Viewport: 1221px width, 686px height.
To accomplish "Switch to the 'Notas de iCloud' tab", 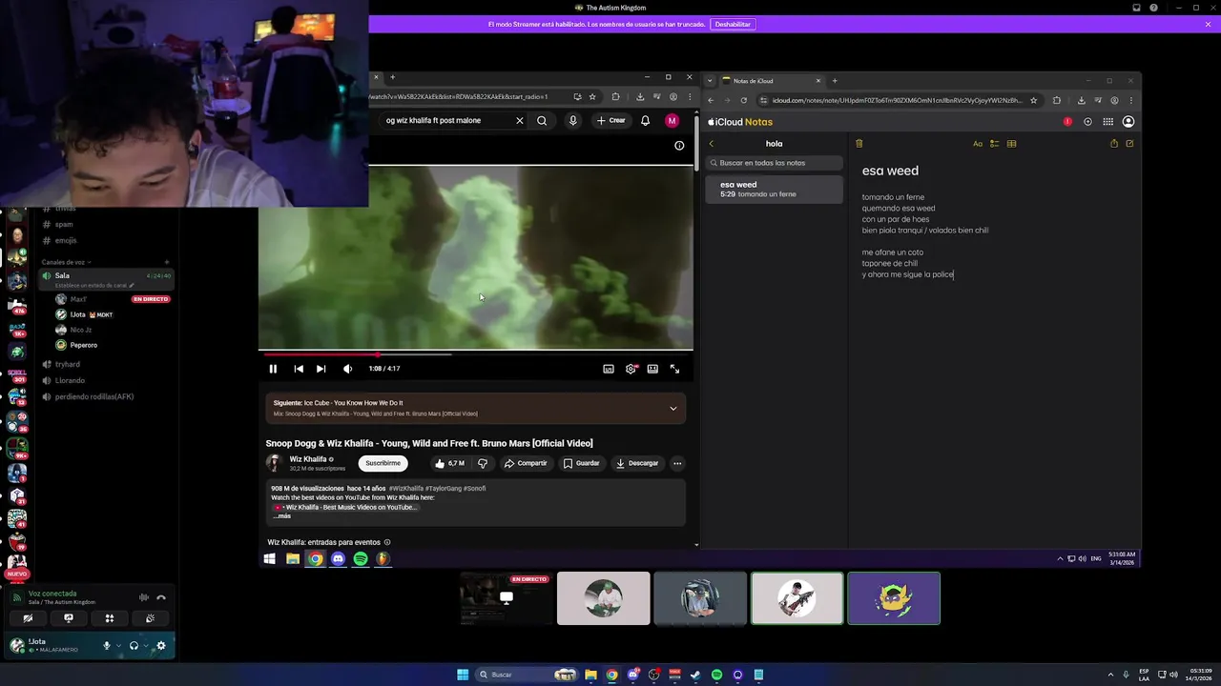I will click(x=773, y=81).
